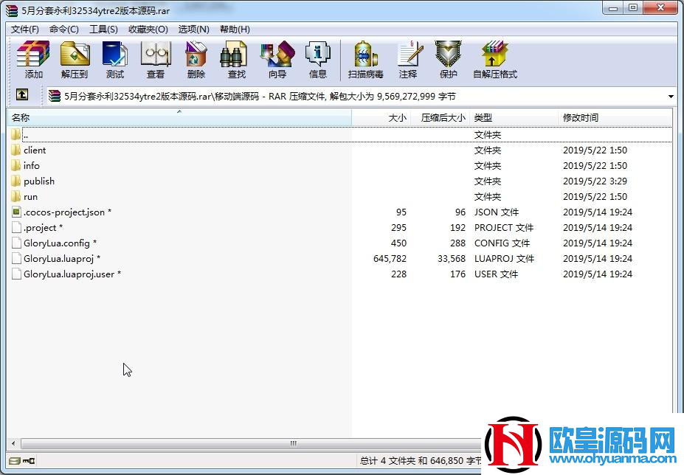Screen dimensions: 684x475
Task: Click the key icon in status bar
Action: [x=29, y=460]
